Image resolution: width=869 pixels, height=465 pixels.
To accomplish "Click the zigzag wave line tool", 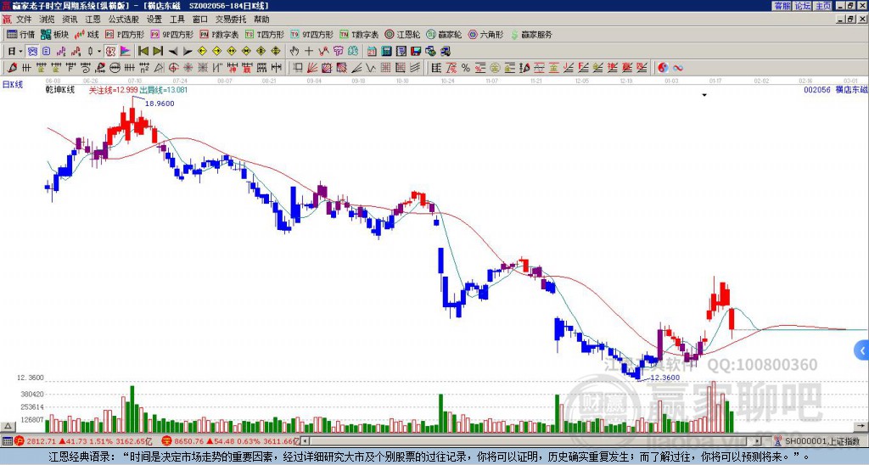I will [370, 68].
